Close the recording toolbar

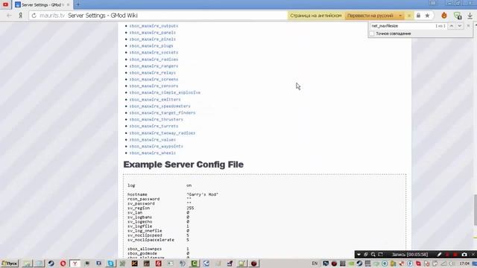click(x=473, y=255)
